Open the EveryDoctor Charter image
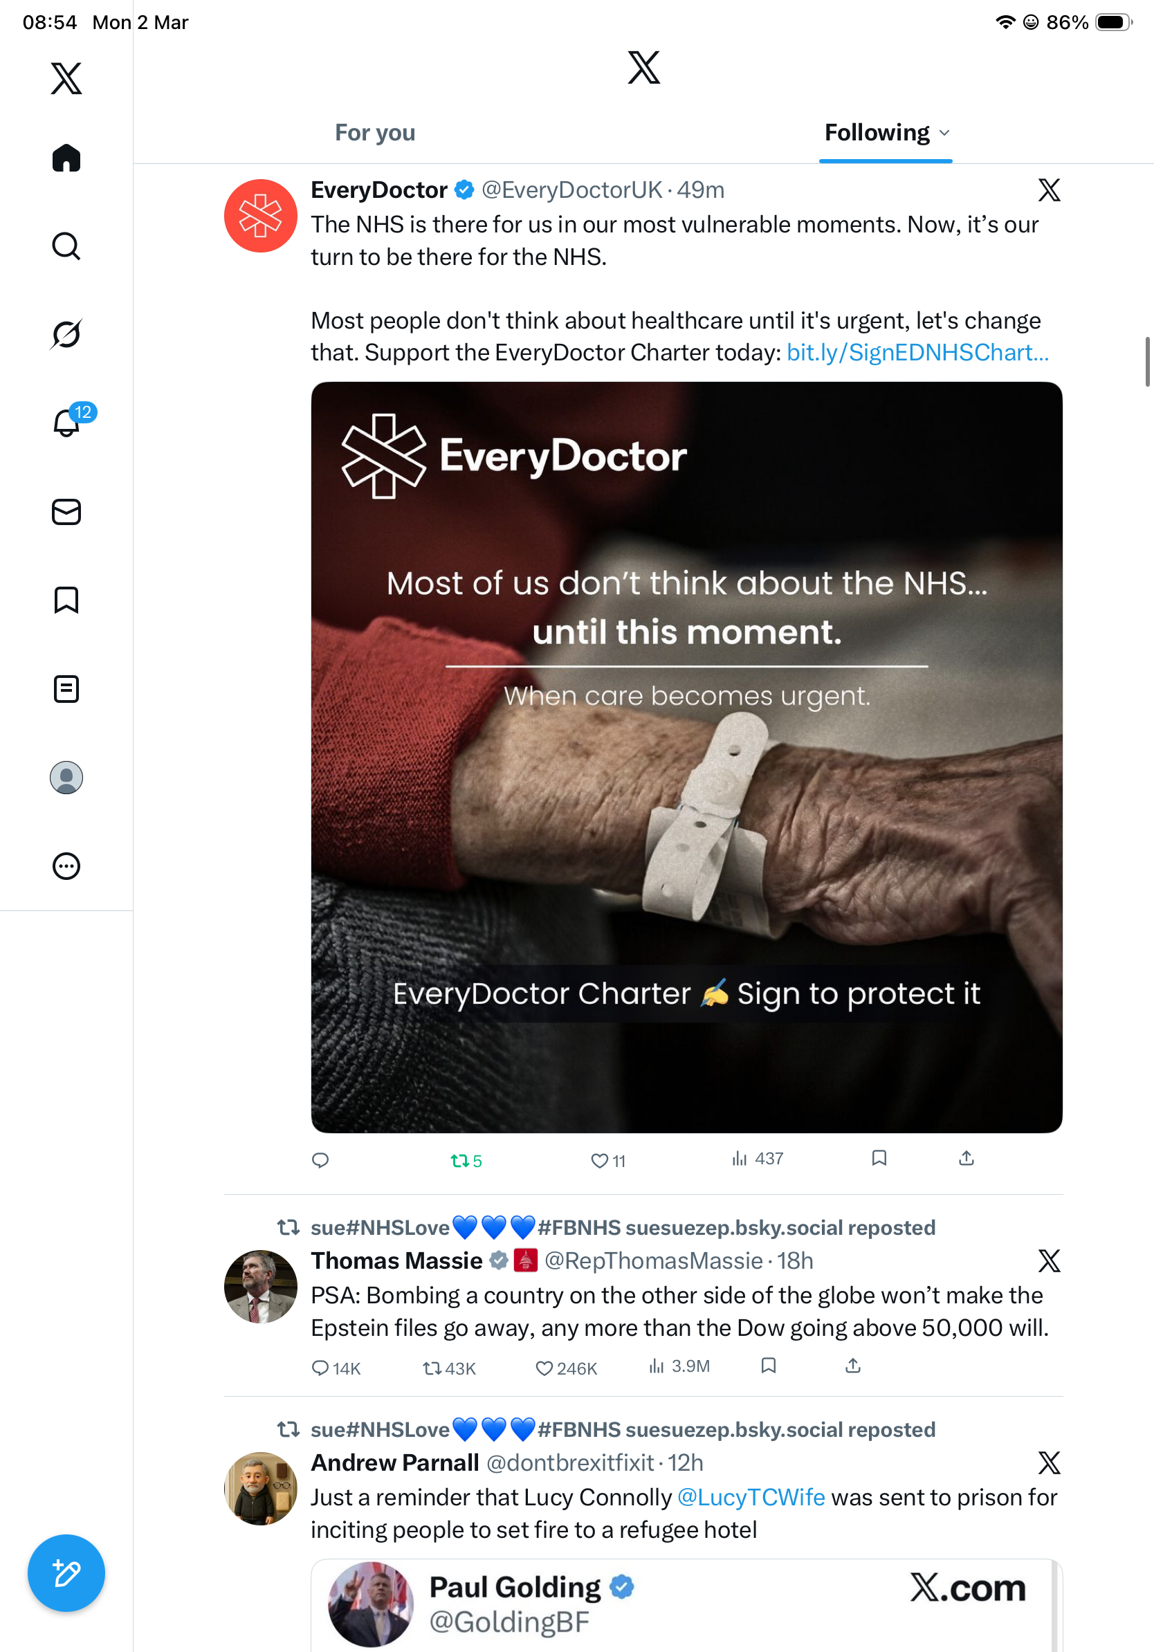Viewport: 1154px width, 1652px height. (x=686, y=757)
